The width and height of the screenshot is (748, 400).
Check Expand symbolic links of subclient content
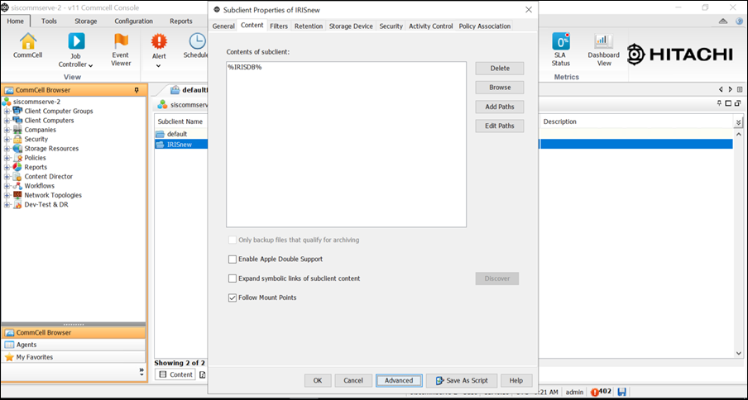[x=233, y=279]
